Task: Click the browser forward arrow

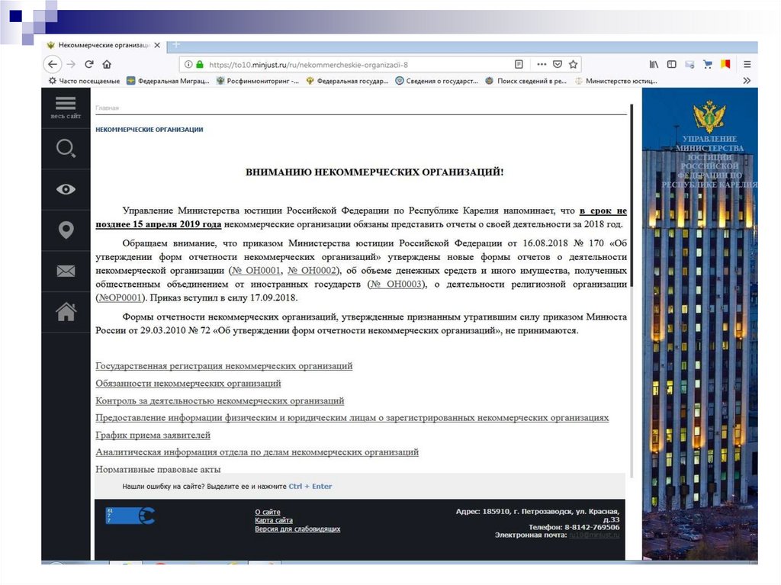Action: [71, 64]
